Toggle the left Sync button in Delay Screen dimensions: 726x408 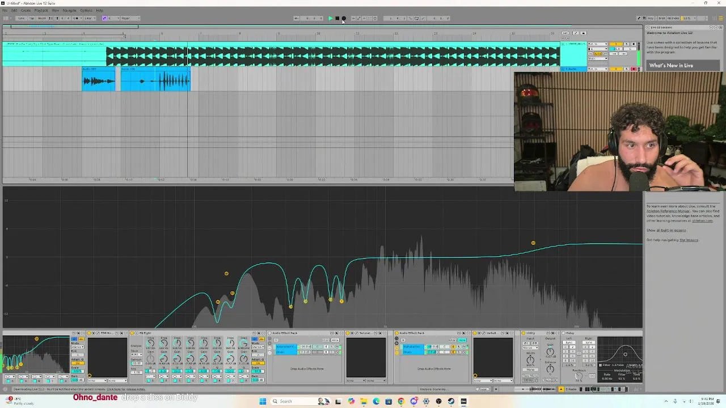tap(569, 342)
